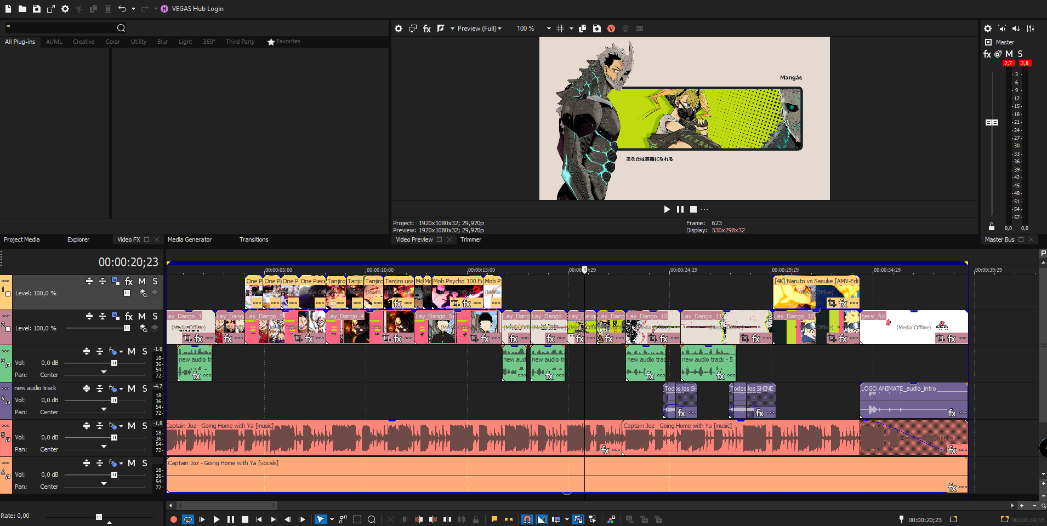Open audio track 3 FX dropdown arrow

point(121,351)
